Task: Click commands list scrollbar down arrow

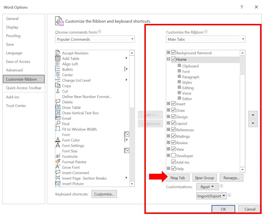Action: [132, 184]
